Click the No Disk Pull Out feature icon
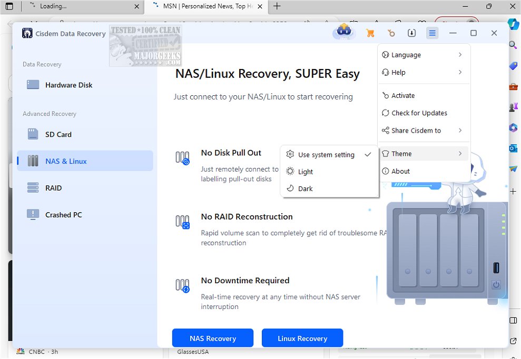The width and height of the screenshot is (521, 359). (x=182, y=158)
